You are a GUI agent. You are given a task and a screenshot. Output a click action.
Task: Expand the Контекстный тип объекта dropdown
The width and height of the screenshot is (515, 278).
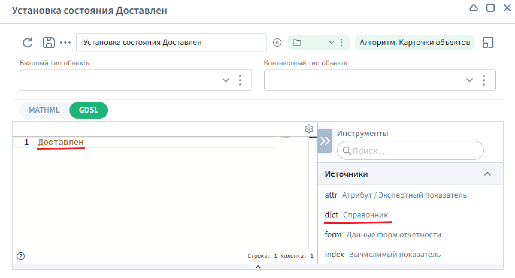(x=469, y=80)
